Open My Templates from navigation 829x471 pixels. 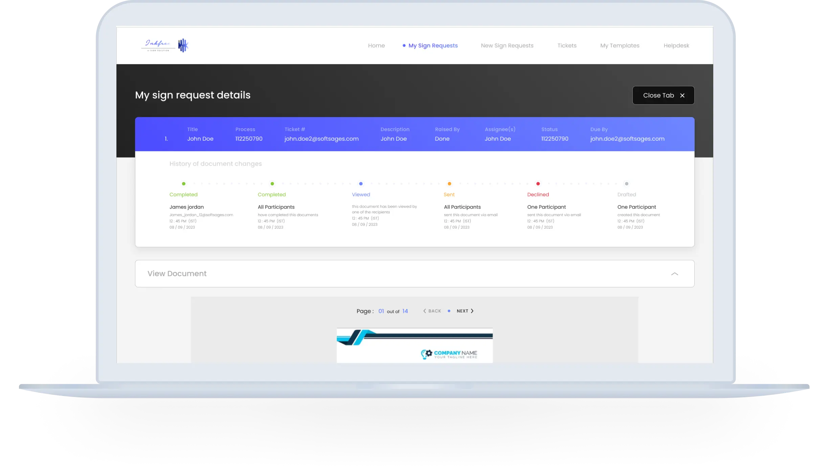(x=620, y=46)
